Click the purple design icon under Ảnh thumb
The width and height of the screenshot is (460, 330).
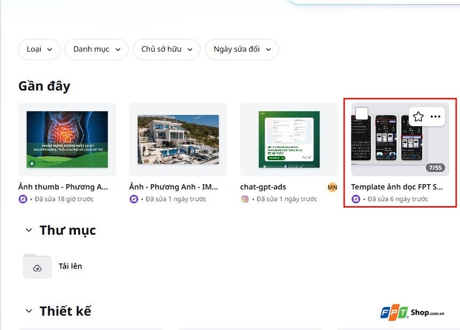point(23,199)
